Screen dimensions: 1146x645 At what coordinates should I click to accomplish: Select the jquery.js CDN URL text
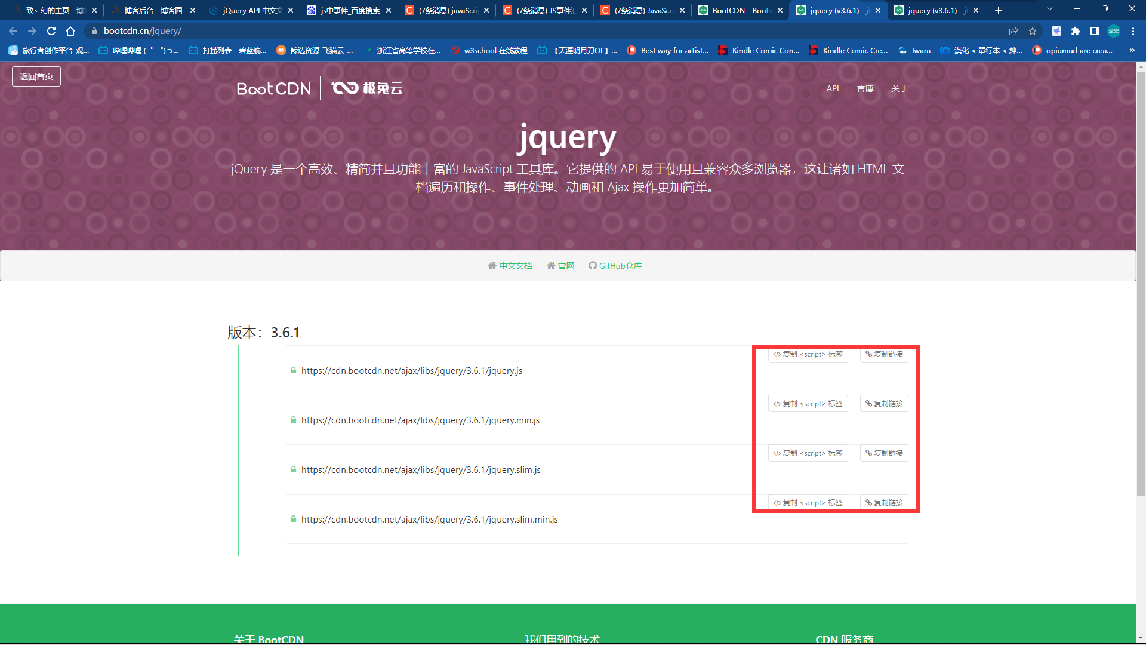pyautogui.click(x=412, y=371)
